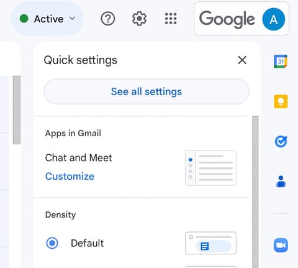Select the Default density radio button
The image size is (298, 268).
pos(52,243)
